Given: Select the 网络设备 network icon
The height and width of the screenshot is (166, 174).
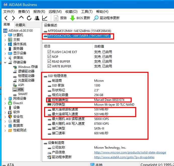Looking at the screenshot, I should [10, 99].
